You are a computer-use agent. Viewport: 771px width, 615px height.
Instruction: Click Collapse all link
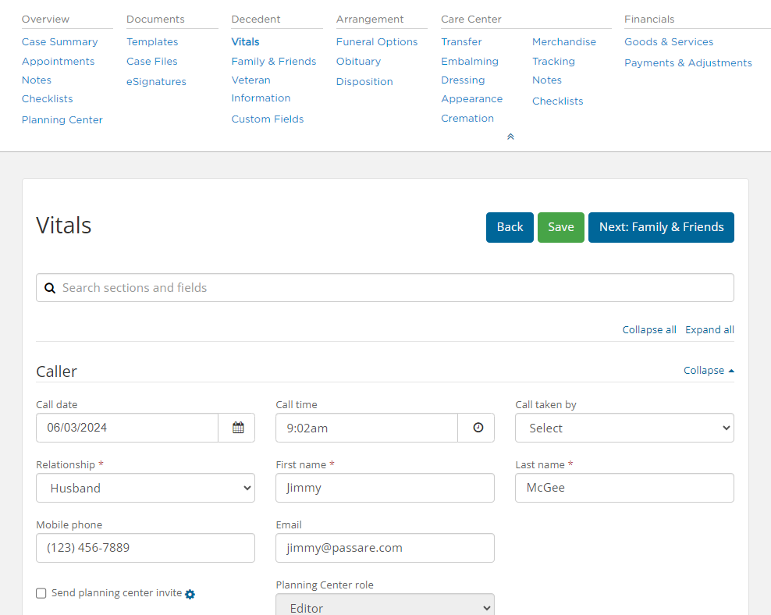click(649, 330)
